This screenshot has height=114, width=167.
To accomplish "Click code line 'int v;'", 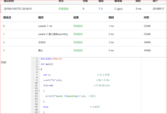I will pyautogui.click(x=47, y=75).
